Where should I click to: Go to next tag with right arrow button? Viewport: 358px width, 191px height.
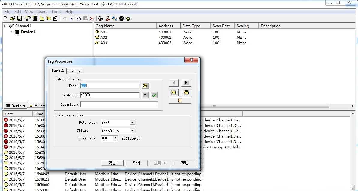[x=186, y=83]
